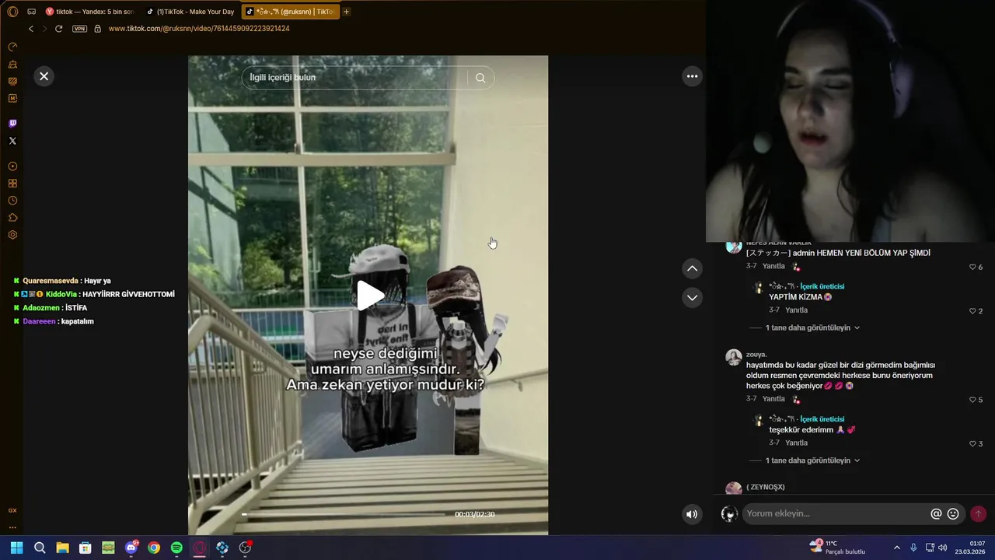Screen dimensions: 995x560
Task: Switch to the 'tiktok — Yandex' tab
Action: click(x=89, y=12)
